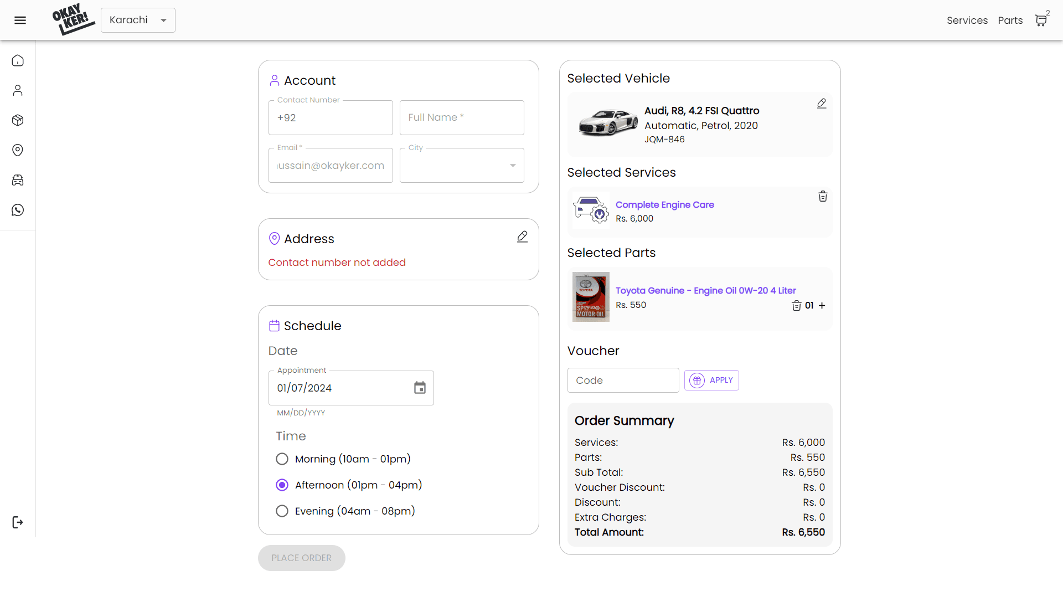The image size is (1063, 591).
Task: Open the package box icon in sidebar
Action: coord(18,120)
